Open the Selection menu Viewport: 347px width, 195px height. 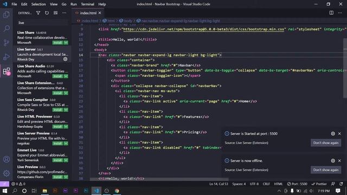point(38,4)
